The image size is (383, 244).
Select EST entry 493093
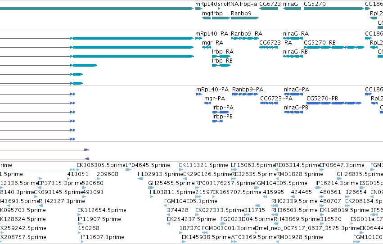[93, 192]
